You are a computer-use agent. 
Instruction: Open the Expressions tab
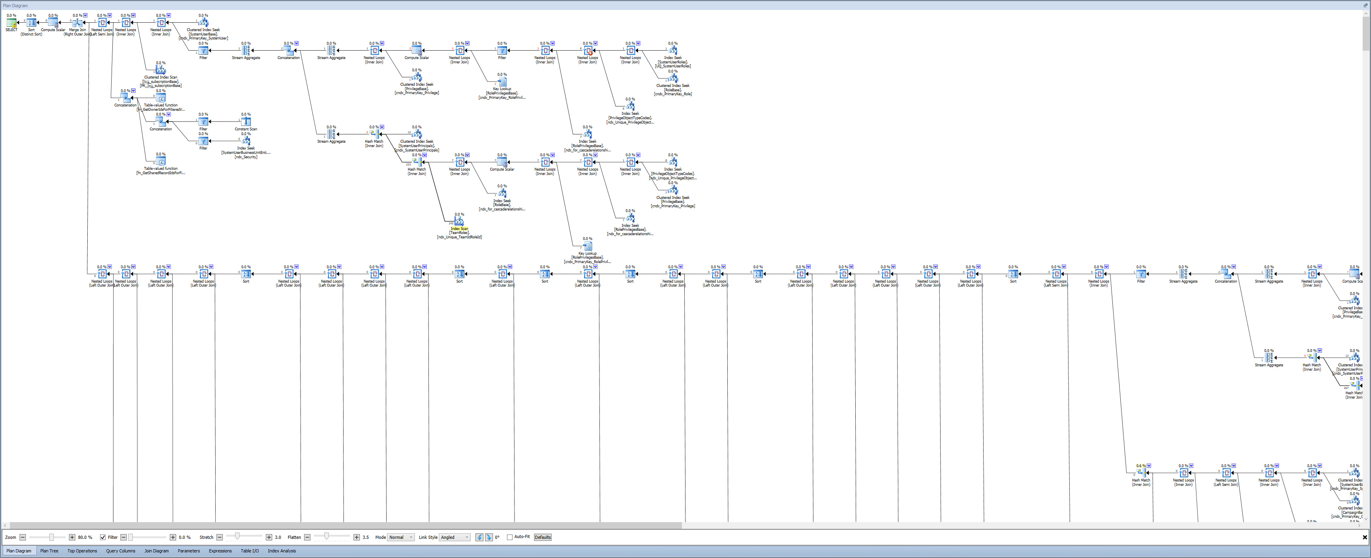point(220,551)
